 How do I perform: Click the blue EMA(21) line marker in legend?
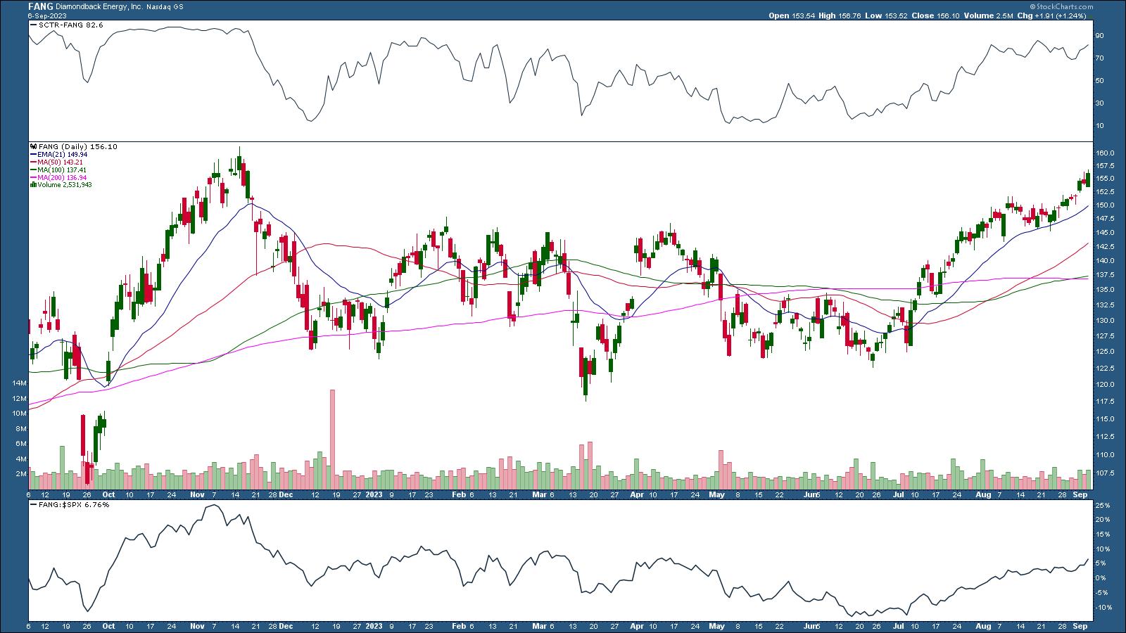[32, 154]
